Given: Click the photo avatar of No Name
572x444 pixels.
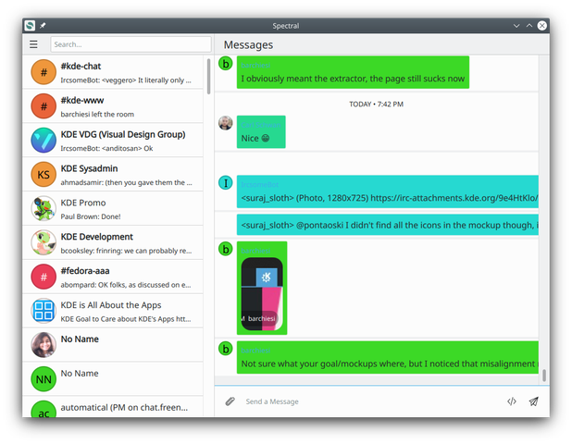Looking at the screenshot, I should coord(44,345).
